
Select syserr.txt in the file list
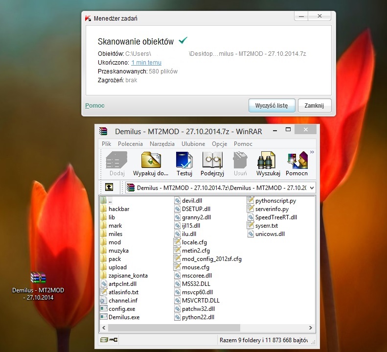tap(263, 226)
